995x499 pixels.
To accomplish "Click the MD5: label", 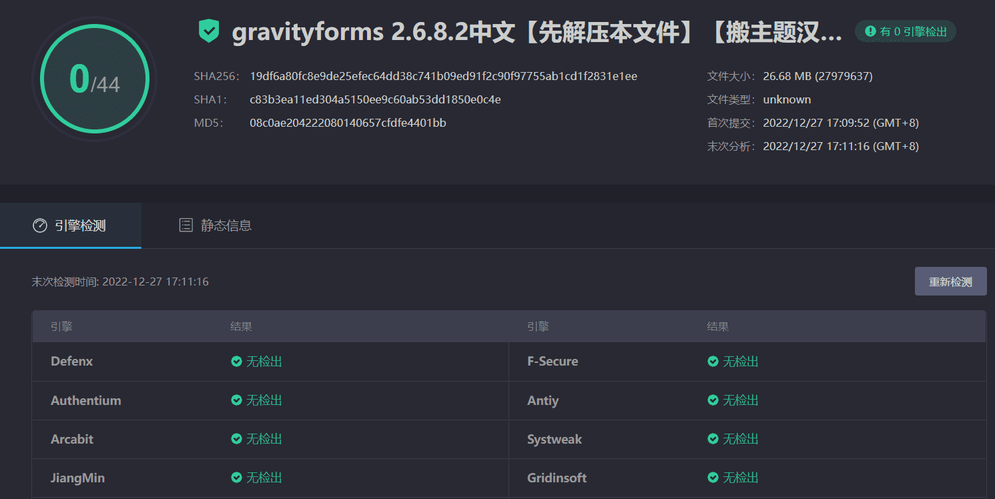I will 208,123.
